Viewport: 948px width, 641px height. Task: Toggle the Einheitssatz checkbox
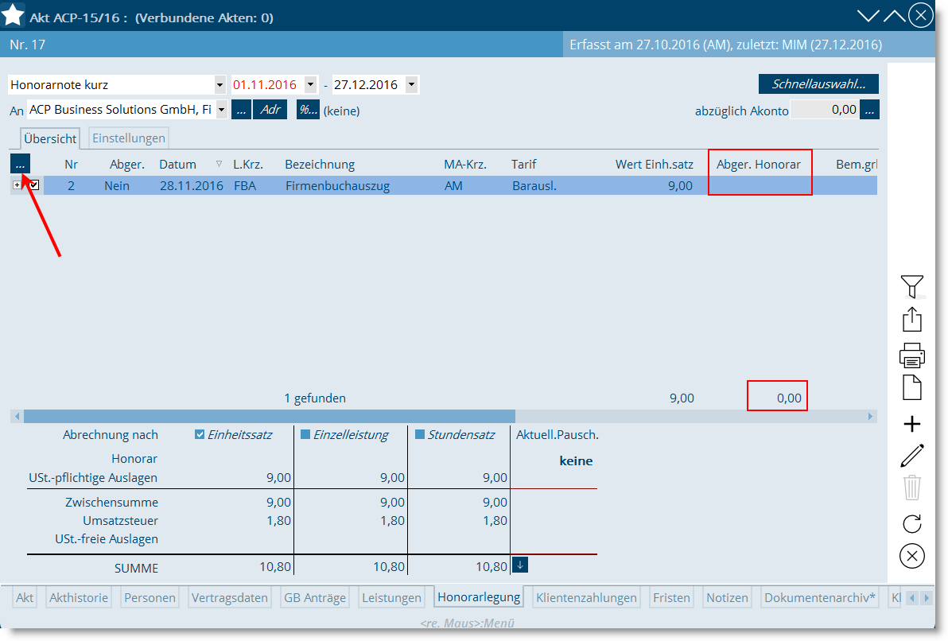(200, 434)
